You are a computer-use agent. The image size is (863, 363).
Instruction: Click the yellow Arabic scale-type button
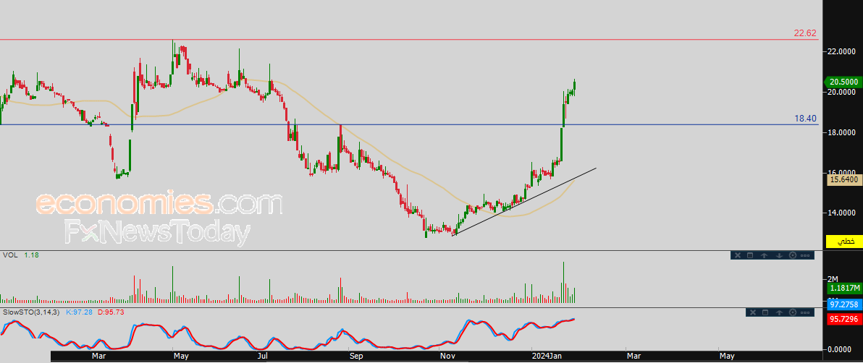tap(845, 242)
